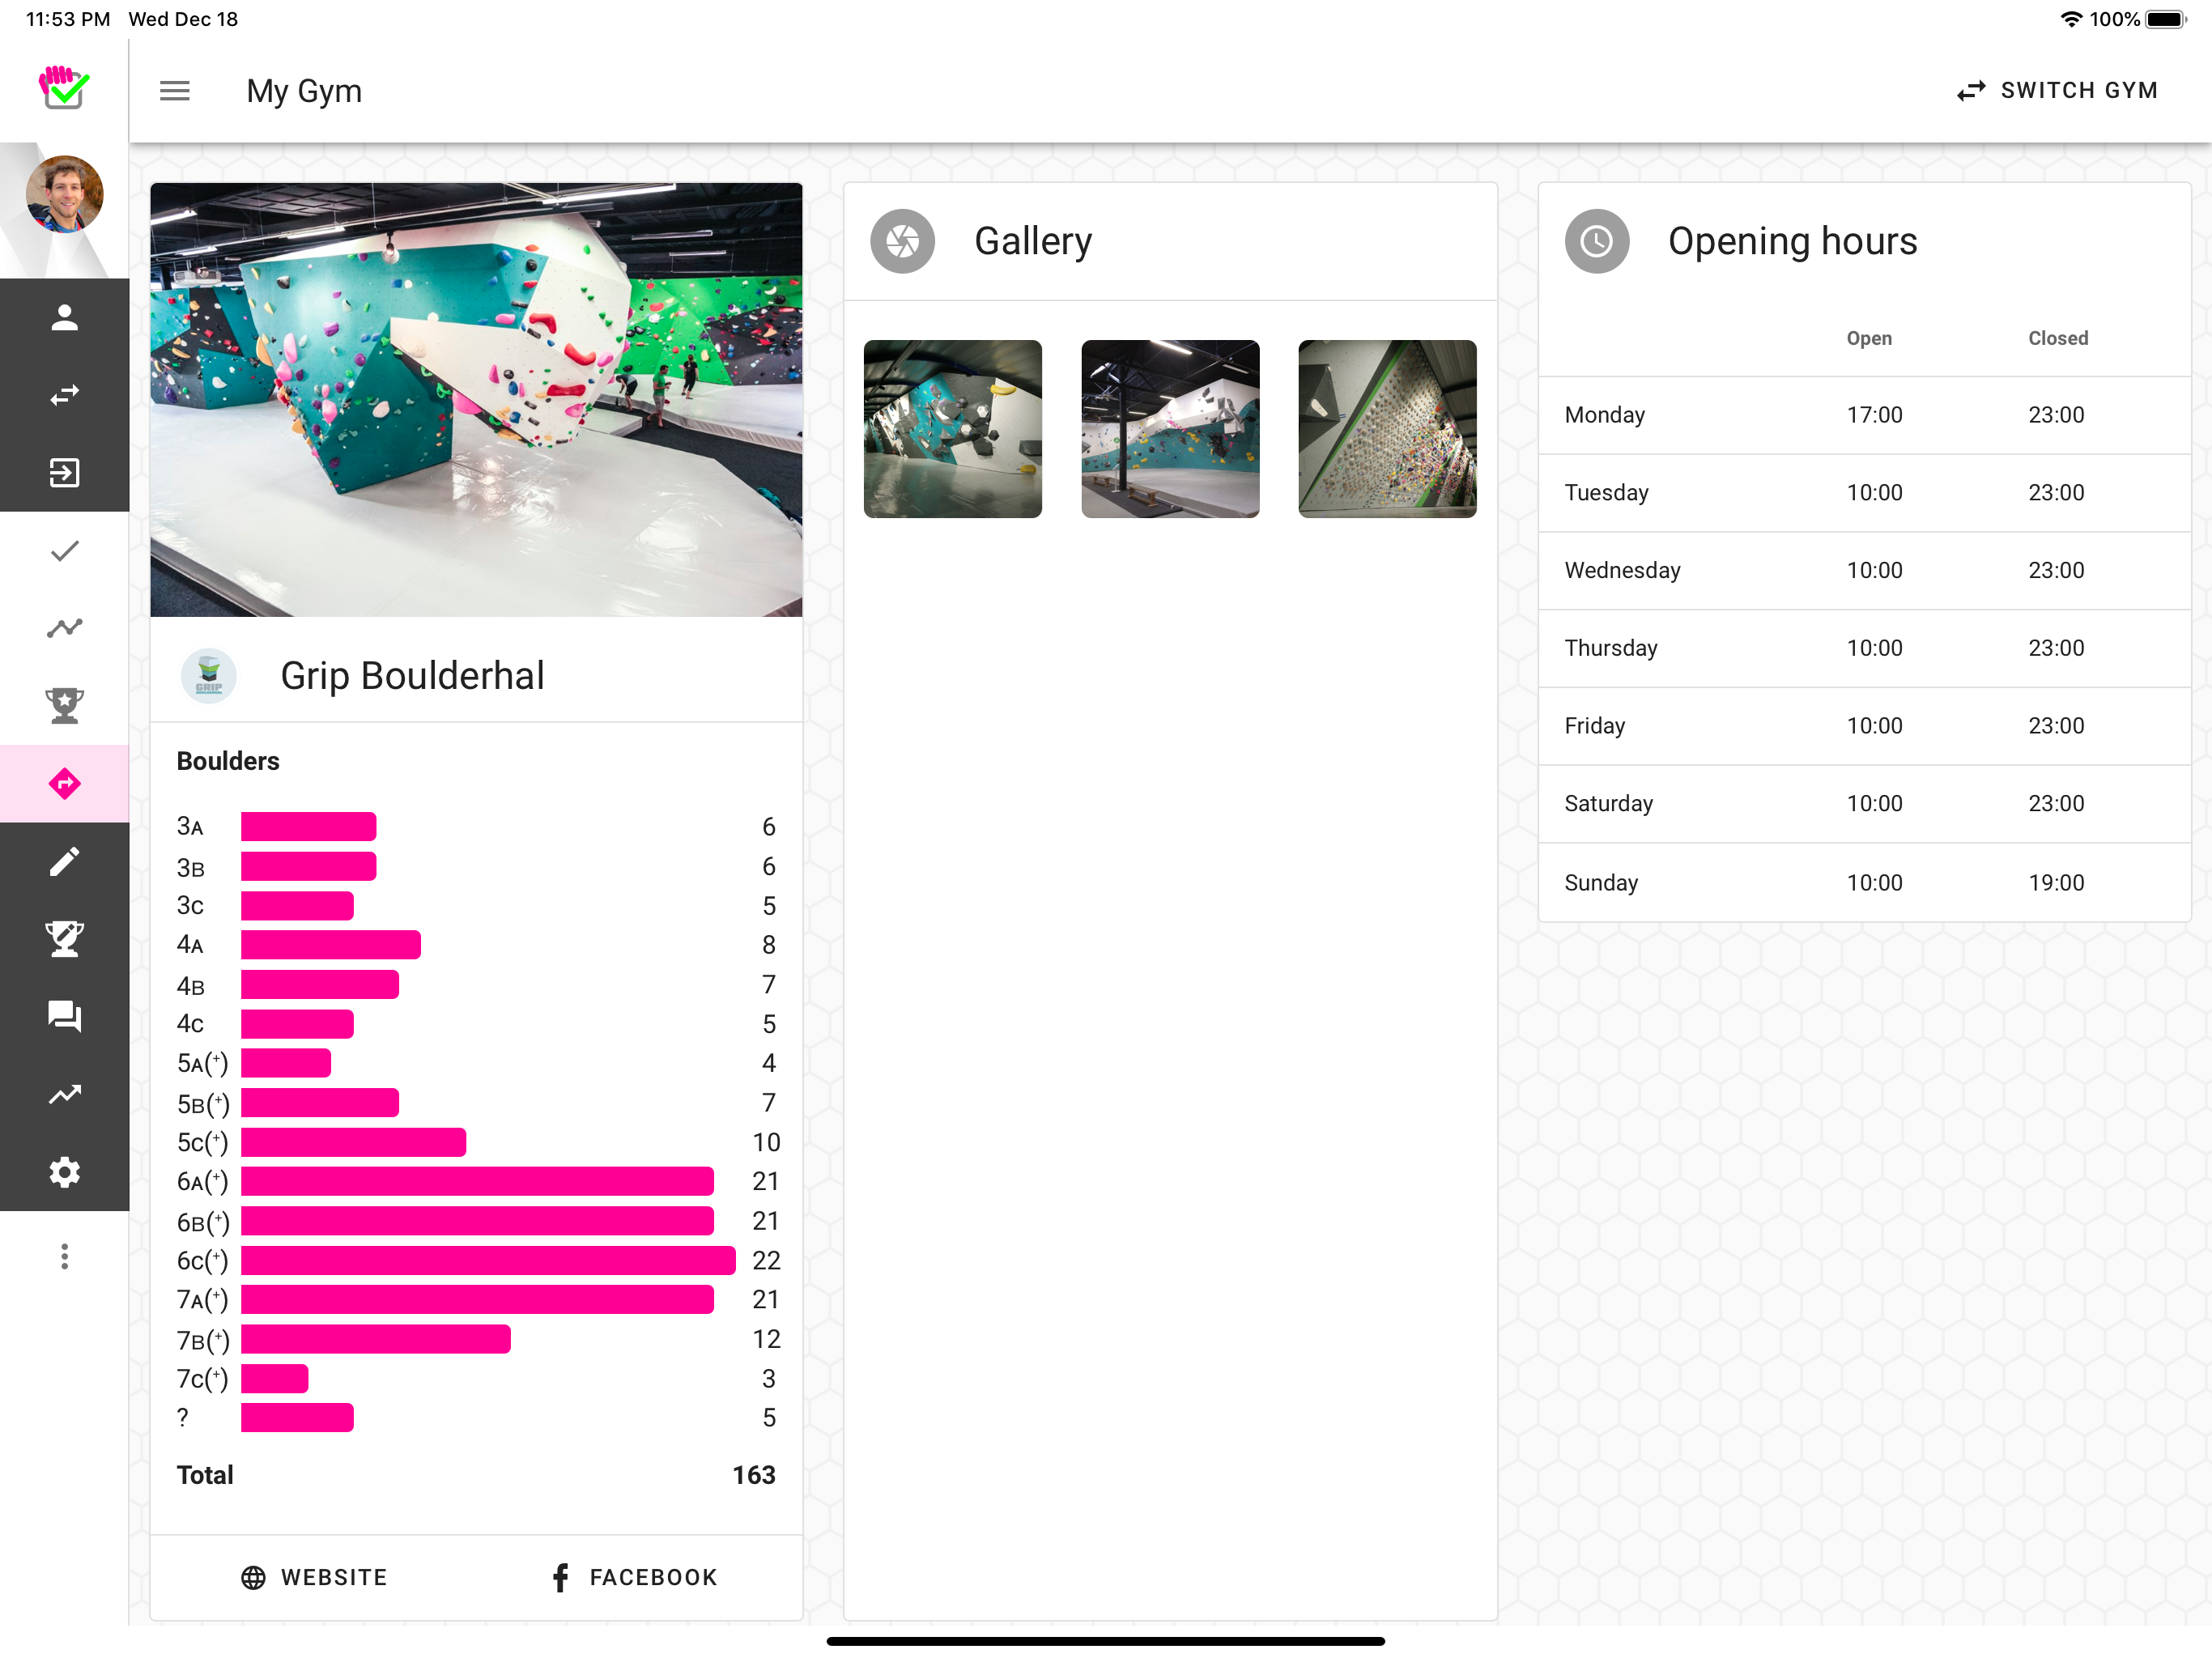This screenshot has width=2212, height=1658.
Task: Click the globe icon next to WEBSITE
Action: point(253,1577)
